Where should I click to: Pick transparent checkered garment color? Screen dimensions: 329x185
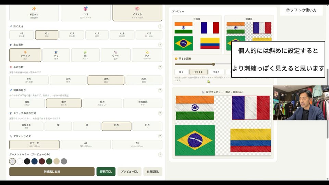point(12,161)
